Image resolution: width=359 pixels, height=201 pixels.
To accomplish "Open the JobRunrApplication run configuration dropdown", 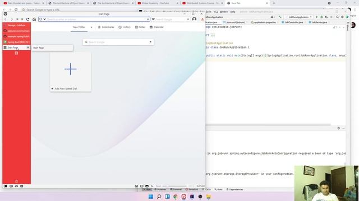I will pos(299,17).
